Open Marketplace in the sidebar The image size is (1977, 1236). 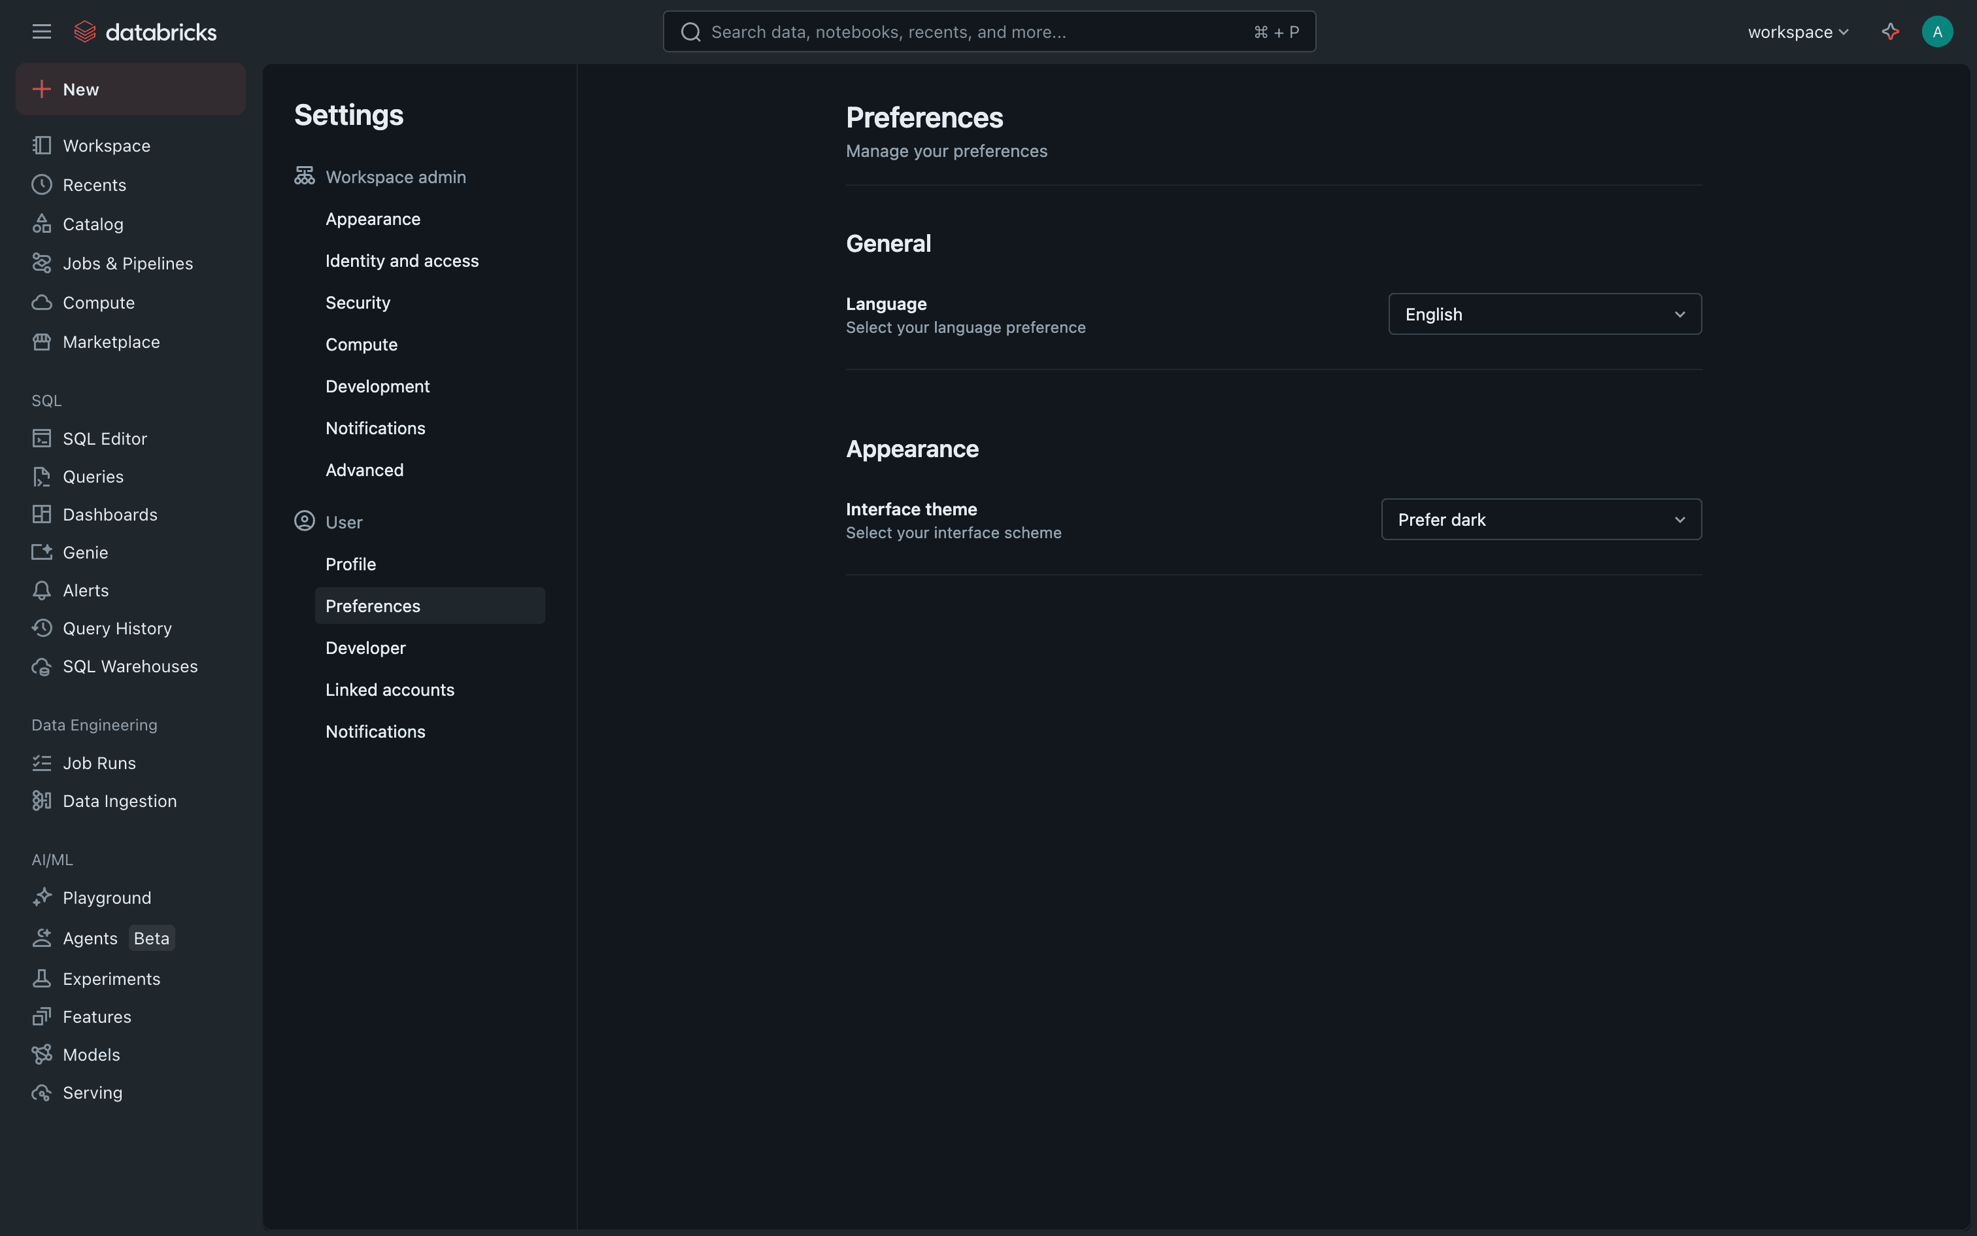point(111,341)
